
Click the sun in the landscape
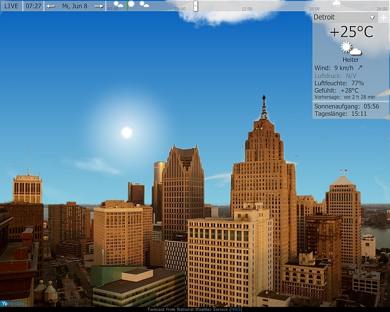[x=126, y=133]
